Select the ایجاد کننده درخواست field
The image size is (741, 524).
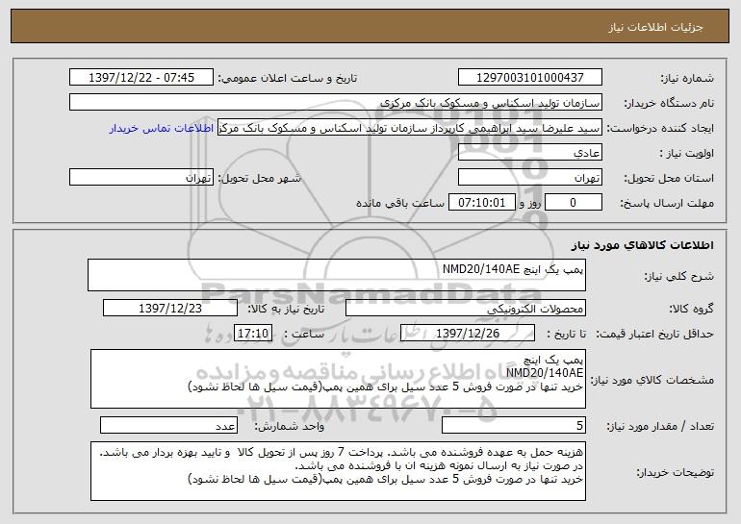[x=410, y=128]
